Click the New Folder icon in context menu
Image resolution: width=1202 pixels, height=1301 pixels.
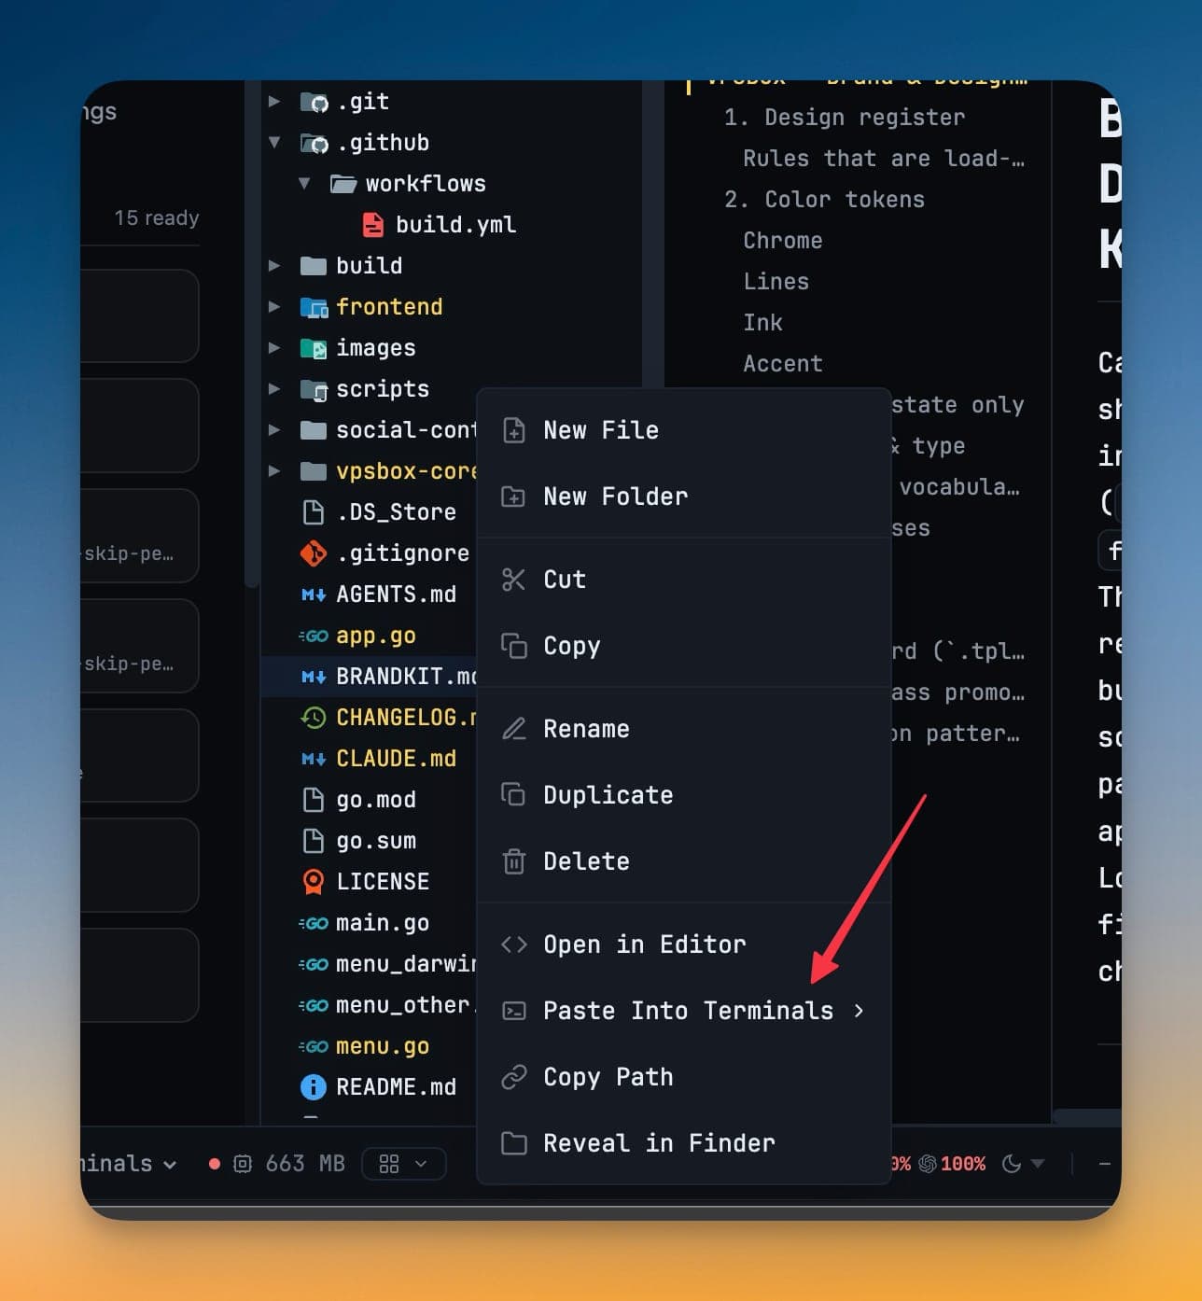coord(513,497)
